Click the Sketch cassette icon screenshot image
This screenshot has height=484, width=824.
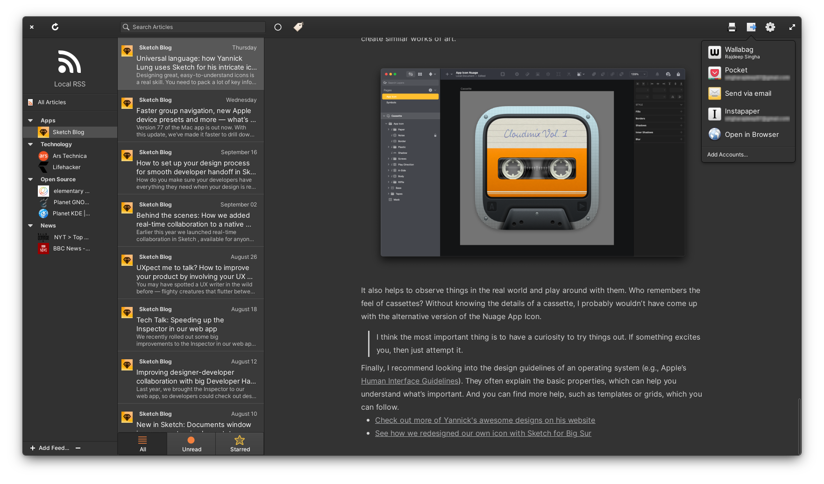coord(533,163)
